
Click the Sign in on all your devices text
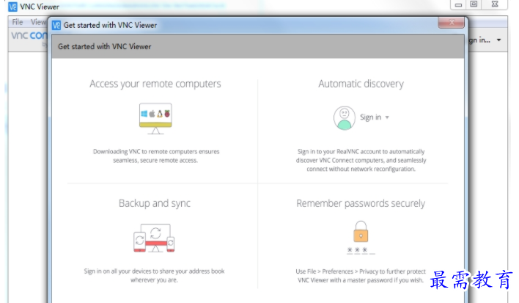pyautogui.click(x=154, y=276)
